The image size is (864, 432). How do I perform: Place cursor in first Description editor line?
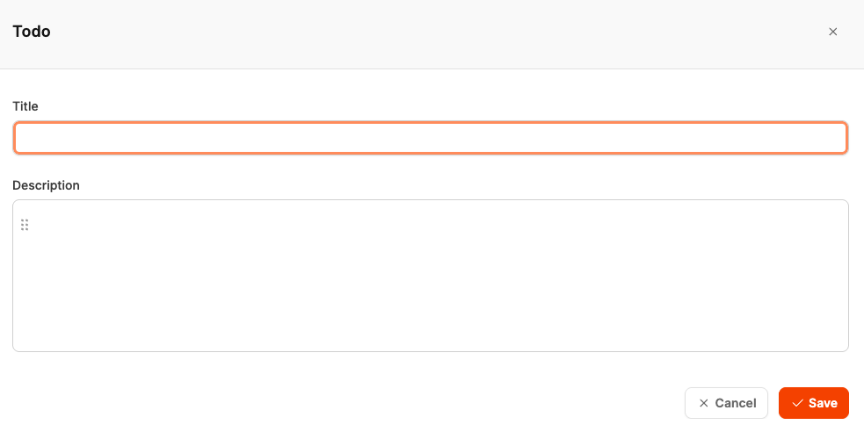264,225
